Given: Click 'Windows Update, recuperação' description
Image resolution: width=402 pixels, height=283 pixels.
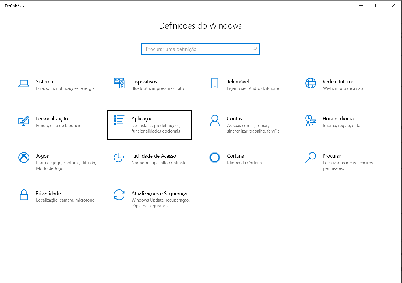Looking at the screenshot, I should click(160, 200).
